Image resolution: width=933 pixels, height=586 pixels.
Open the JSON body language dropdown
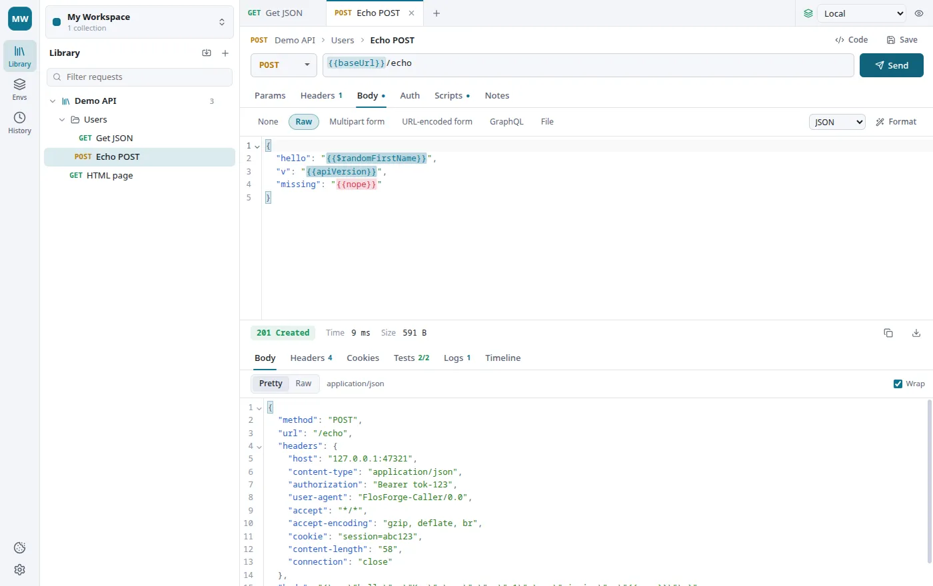837,122
